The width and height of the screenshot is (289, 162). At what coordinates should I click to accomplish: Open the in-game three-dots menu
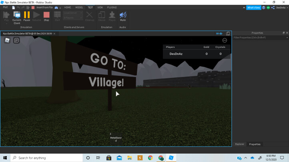coord(225,40)
